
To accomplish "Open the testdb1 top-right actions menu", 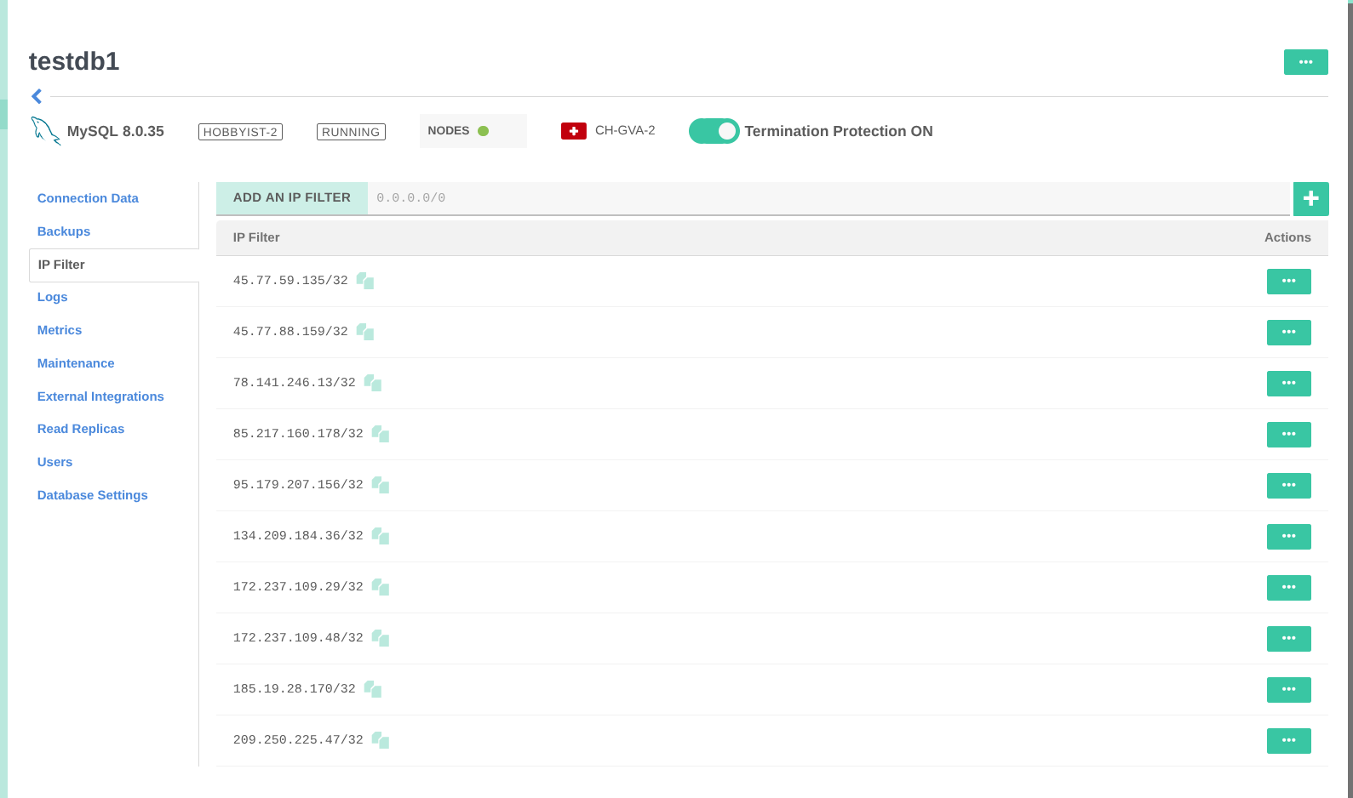I will click(1305, 62).
